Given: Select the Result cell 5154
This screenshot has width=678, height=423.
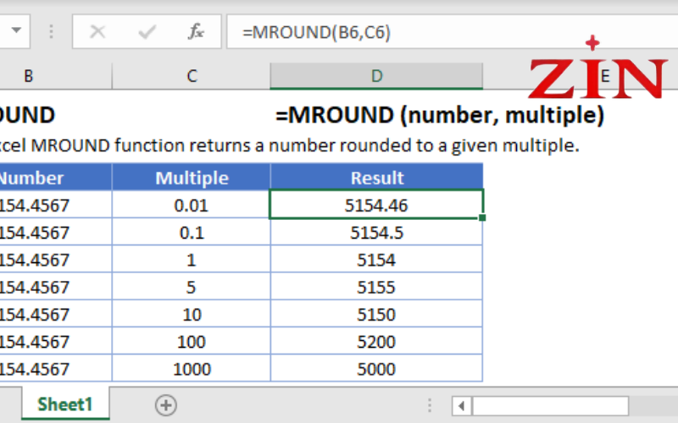Looking at the screenshot, I should point(376,260).
